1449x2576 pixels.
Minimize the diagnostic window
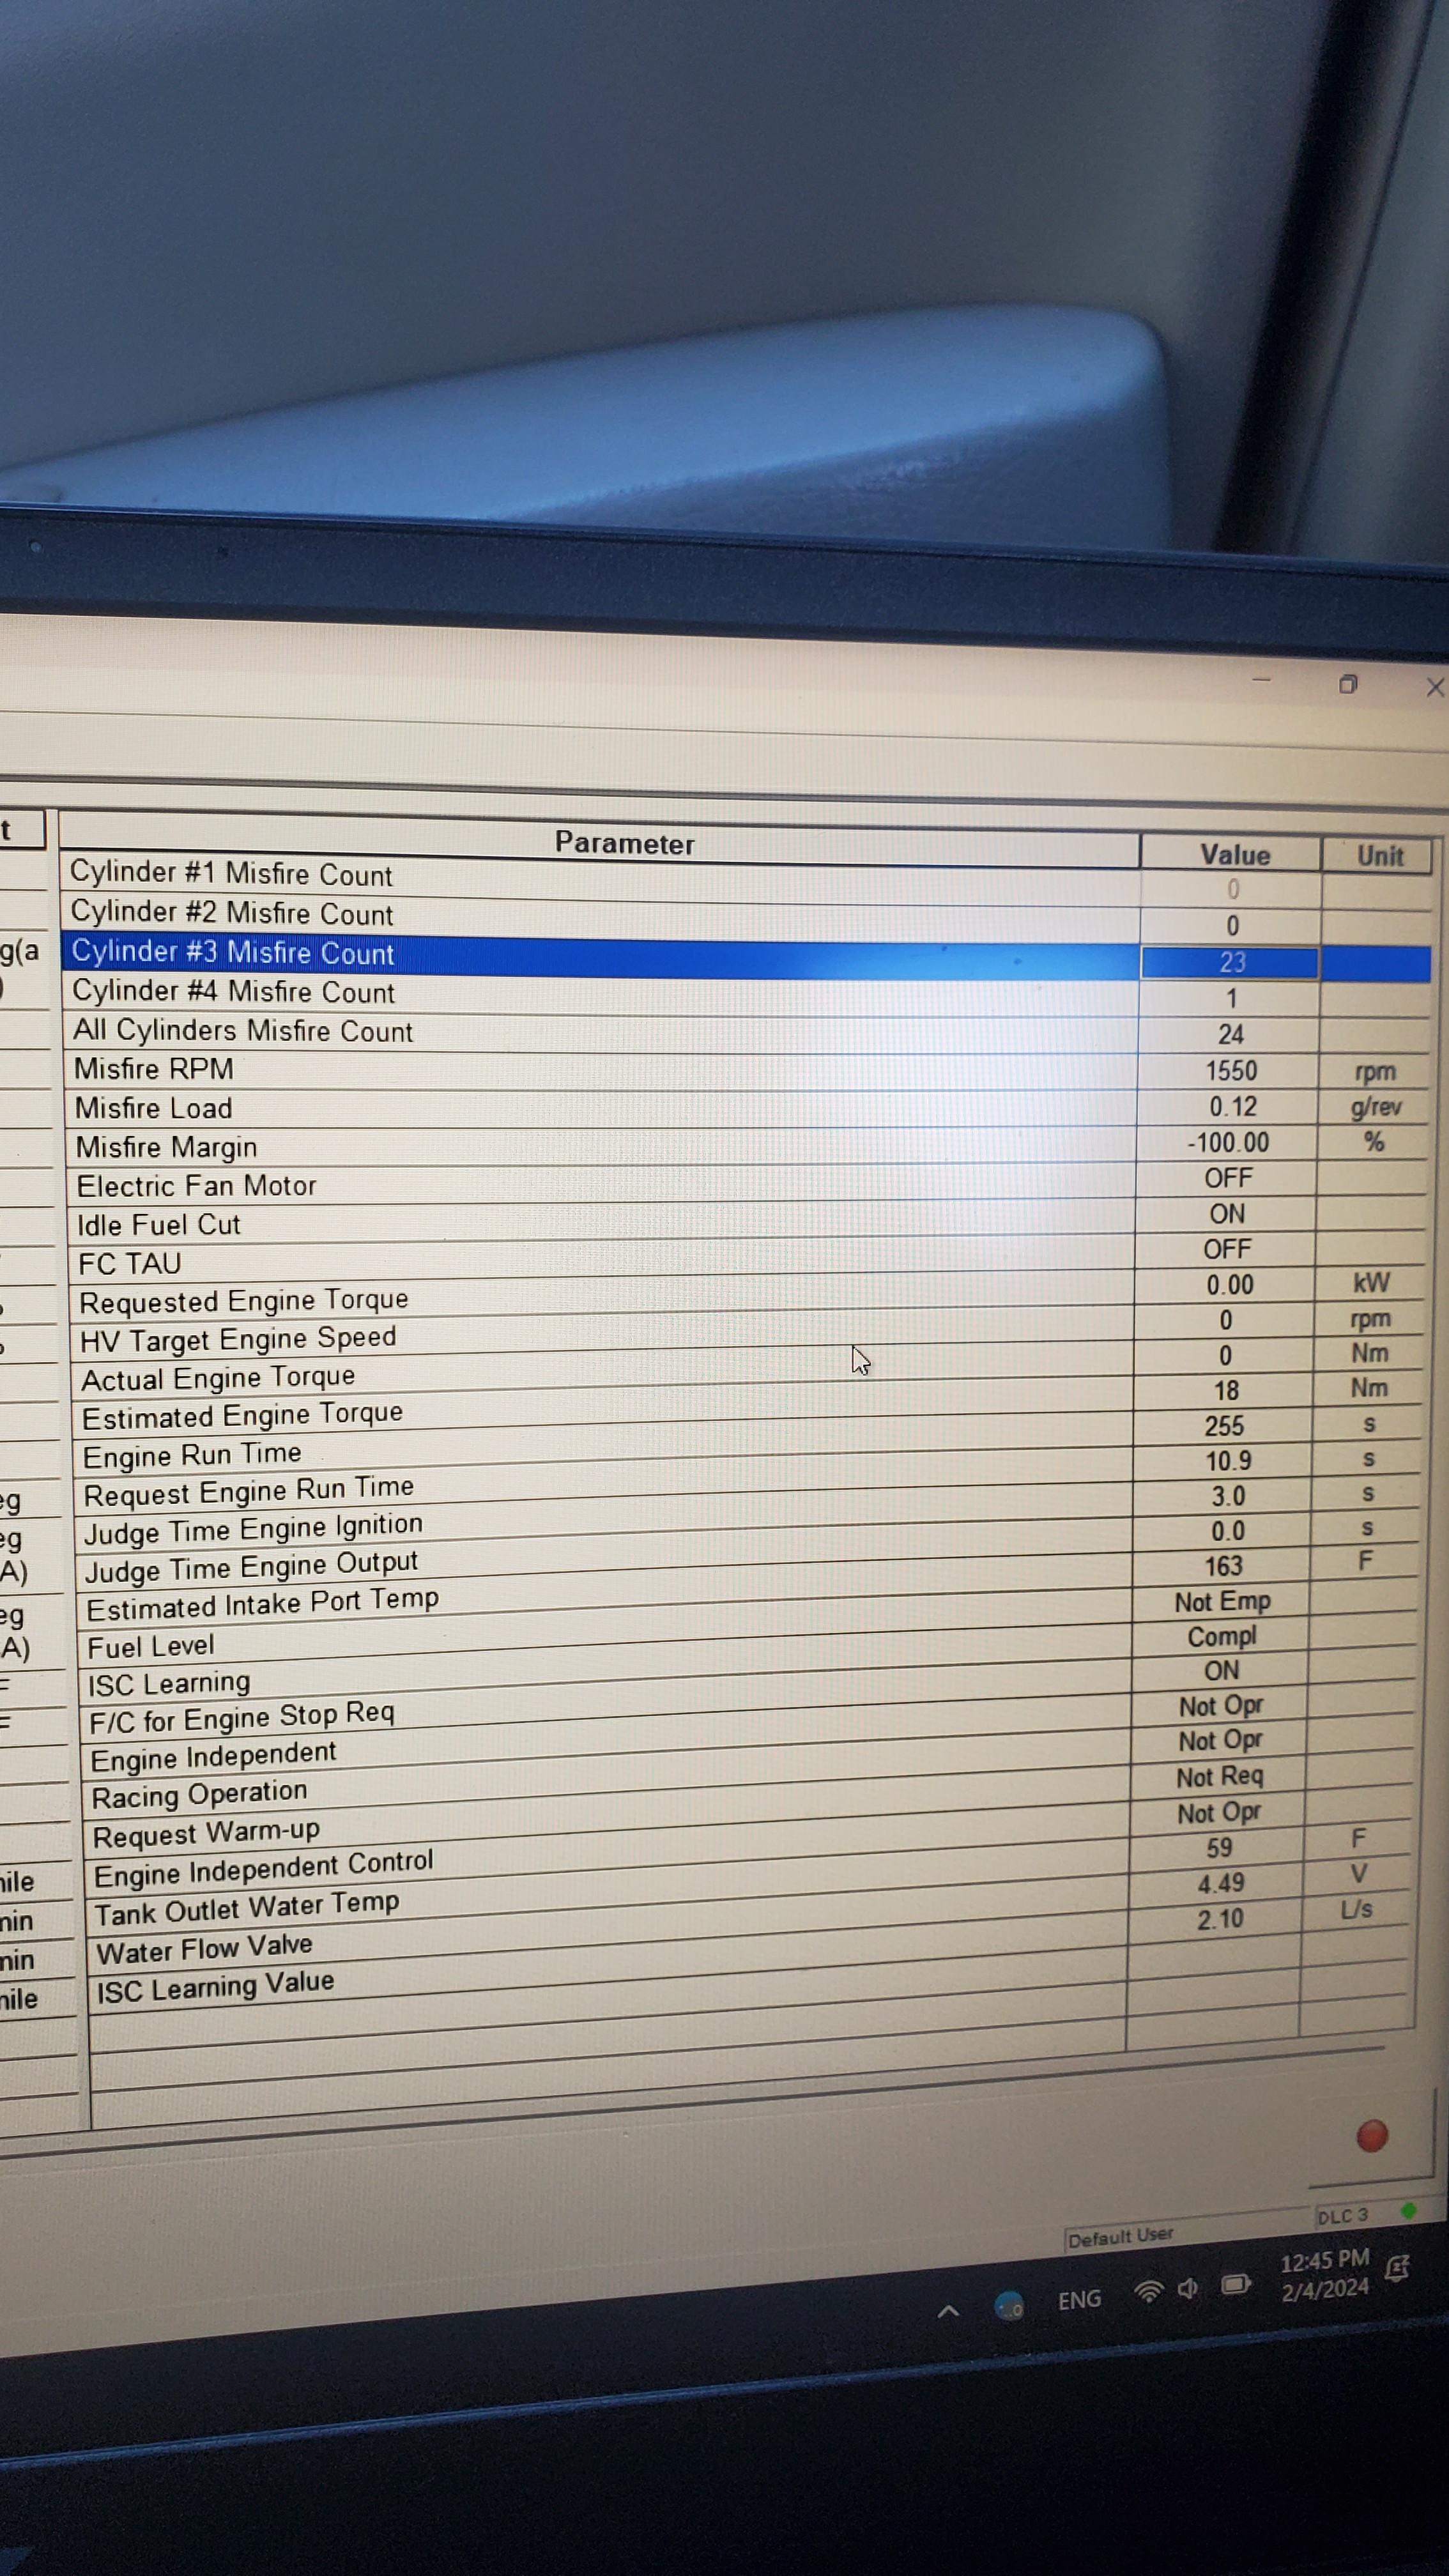(1261, 680)
